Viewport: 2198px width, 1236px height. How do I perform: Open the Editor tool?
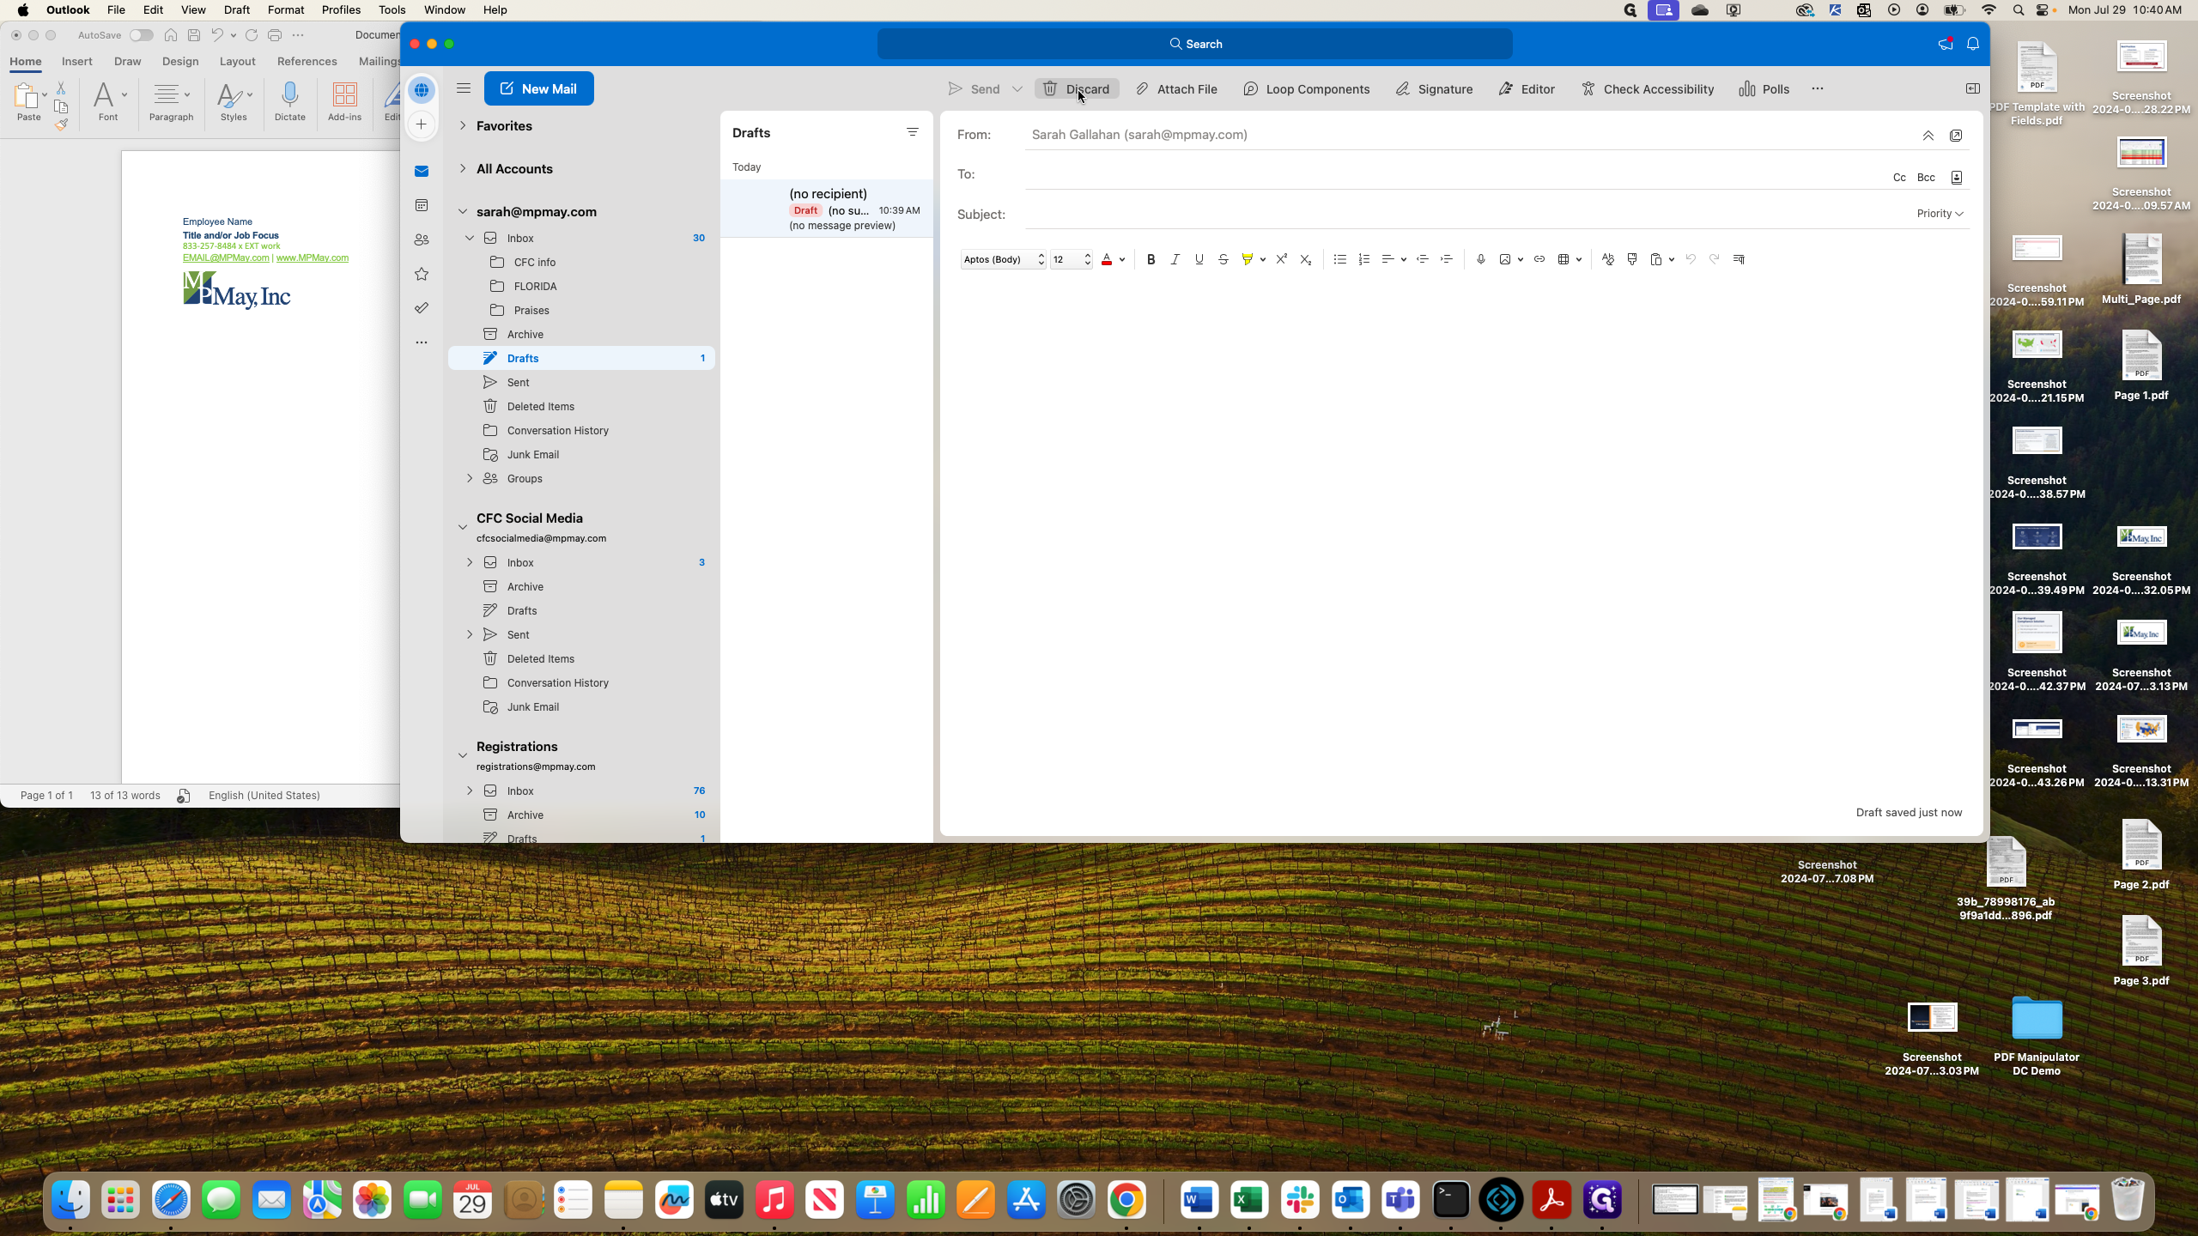pos(1526,89)
